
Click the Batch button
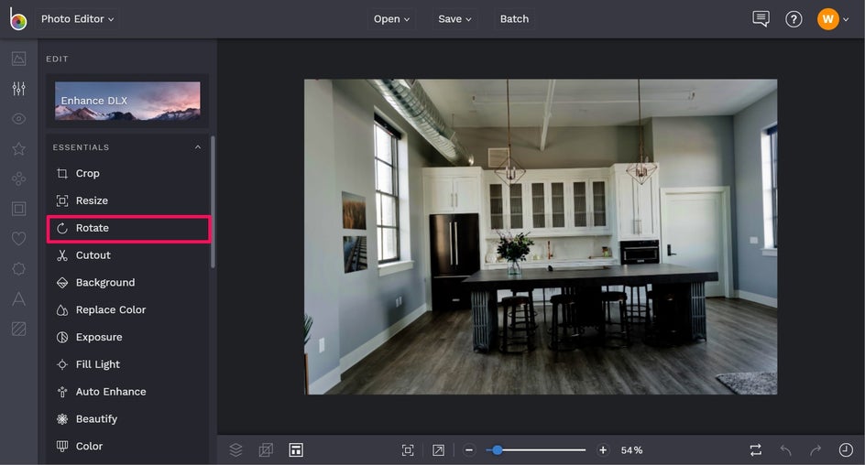pos(514,18)
